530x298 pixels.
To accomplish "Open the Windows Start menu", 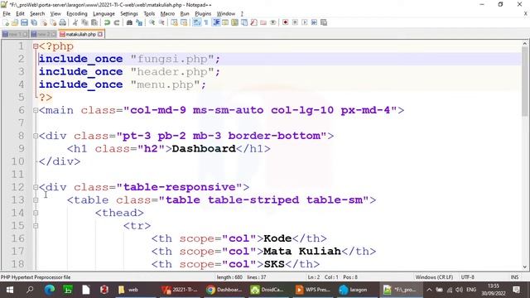I will (9, 290).
